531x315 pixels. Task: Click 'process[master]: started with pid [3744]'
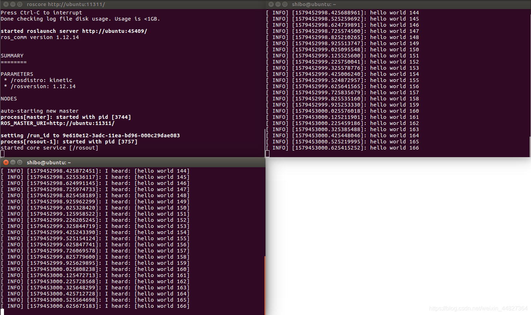pos(66,117)
